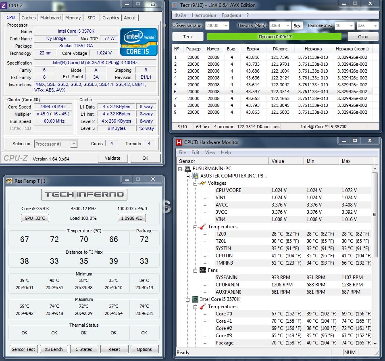The height and width of the screenshot is (361, 385).
Task: Click the thermometer icon beside motherboard Temperatures
Action: [x=202, y=227]
